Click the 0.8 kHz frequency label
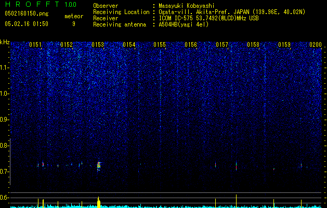 click(4, 146)
